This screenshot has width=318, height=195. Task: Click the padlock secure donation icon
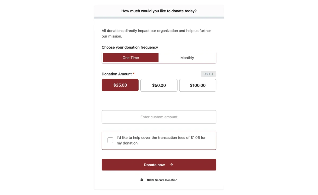(x=142, y=180)
